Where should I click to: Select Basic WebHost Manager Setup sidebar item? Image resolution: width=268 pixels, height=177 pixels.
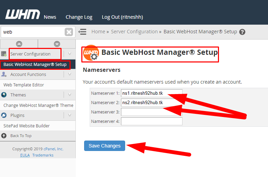tap(35, 65)
